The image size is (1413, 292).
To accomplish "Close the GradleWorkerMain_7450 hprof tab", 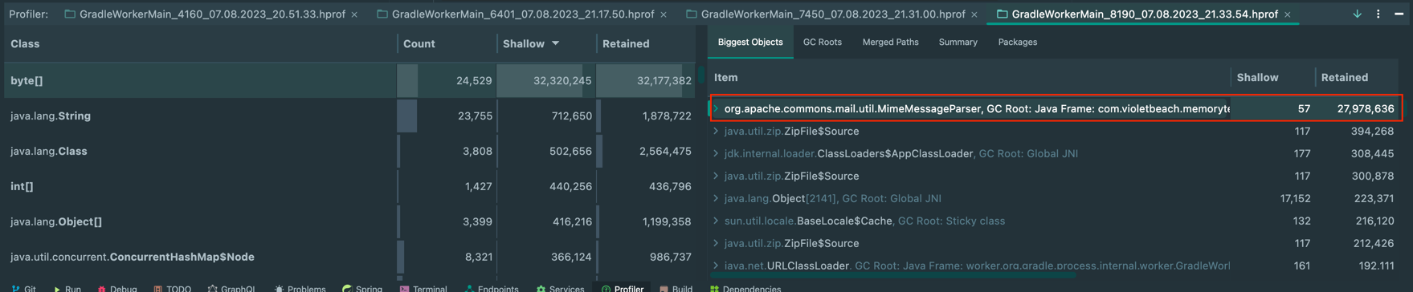I will click(974, 14).
